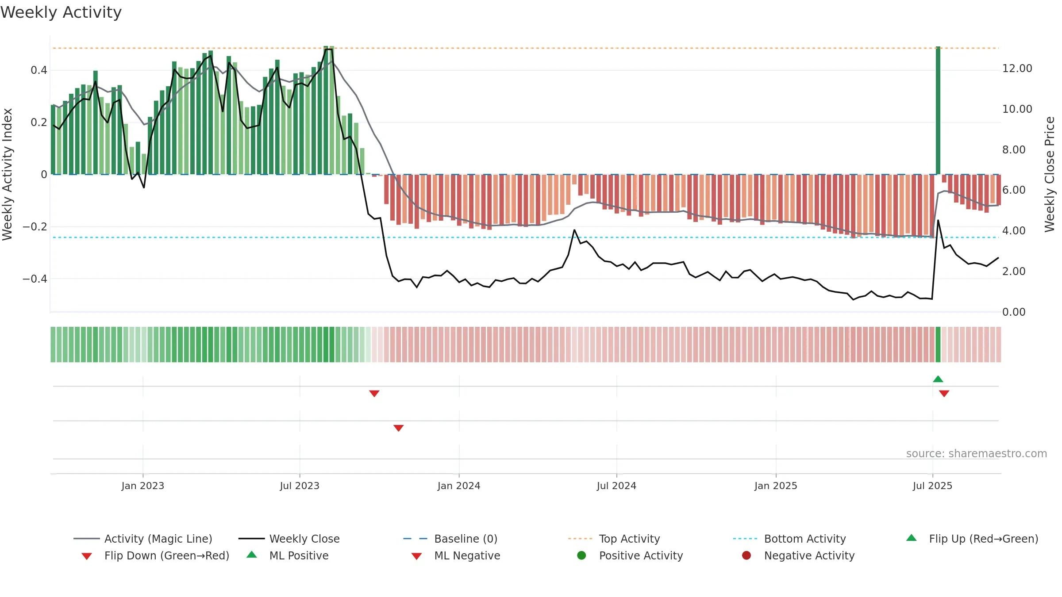
Task: Click the Jul 2023 x-axis label
Action: (300, 486)
